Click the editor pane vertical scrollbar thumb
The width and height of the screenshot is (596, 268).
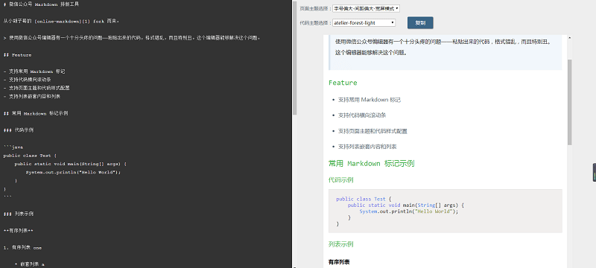pyautogui.click(x=294, y=58)
